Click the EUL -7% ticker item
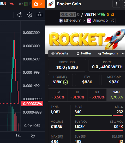Image resolution: width=125 pixels, height=143 pixels. coord(7,4)
